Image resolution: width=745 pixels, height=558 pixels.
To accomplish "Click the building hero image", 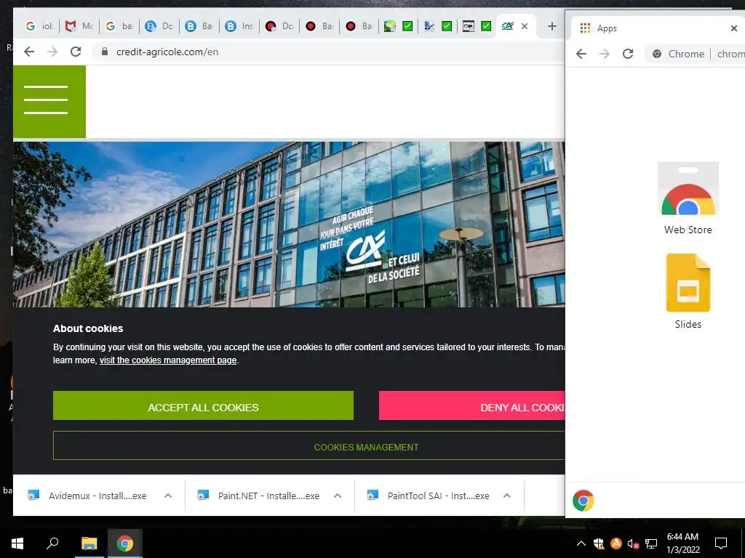I will click(x=289, y=224).
